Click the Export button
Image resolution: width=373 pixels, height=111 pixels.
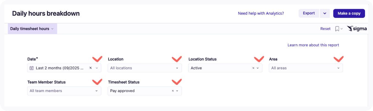click(309, 13)
